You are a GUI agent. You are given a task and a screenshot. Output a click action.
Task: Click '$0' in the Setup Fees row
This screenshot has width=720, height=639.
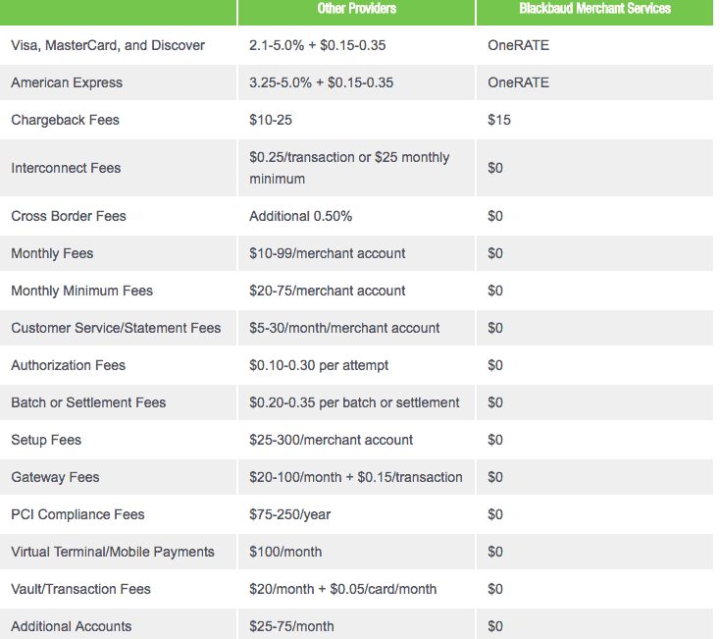pos(495,440)
